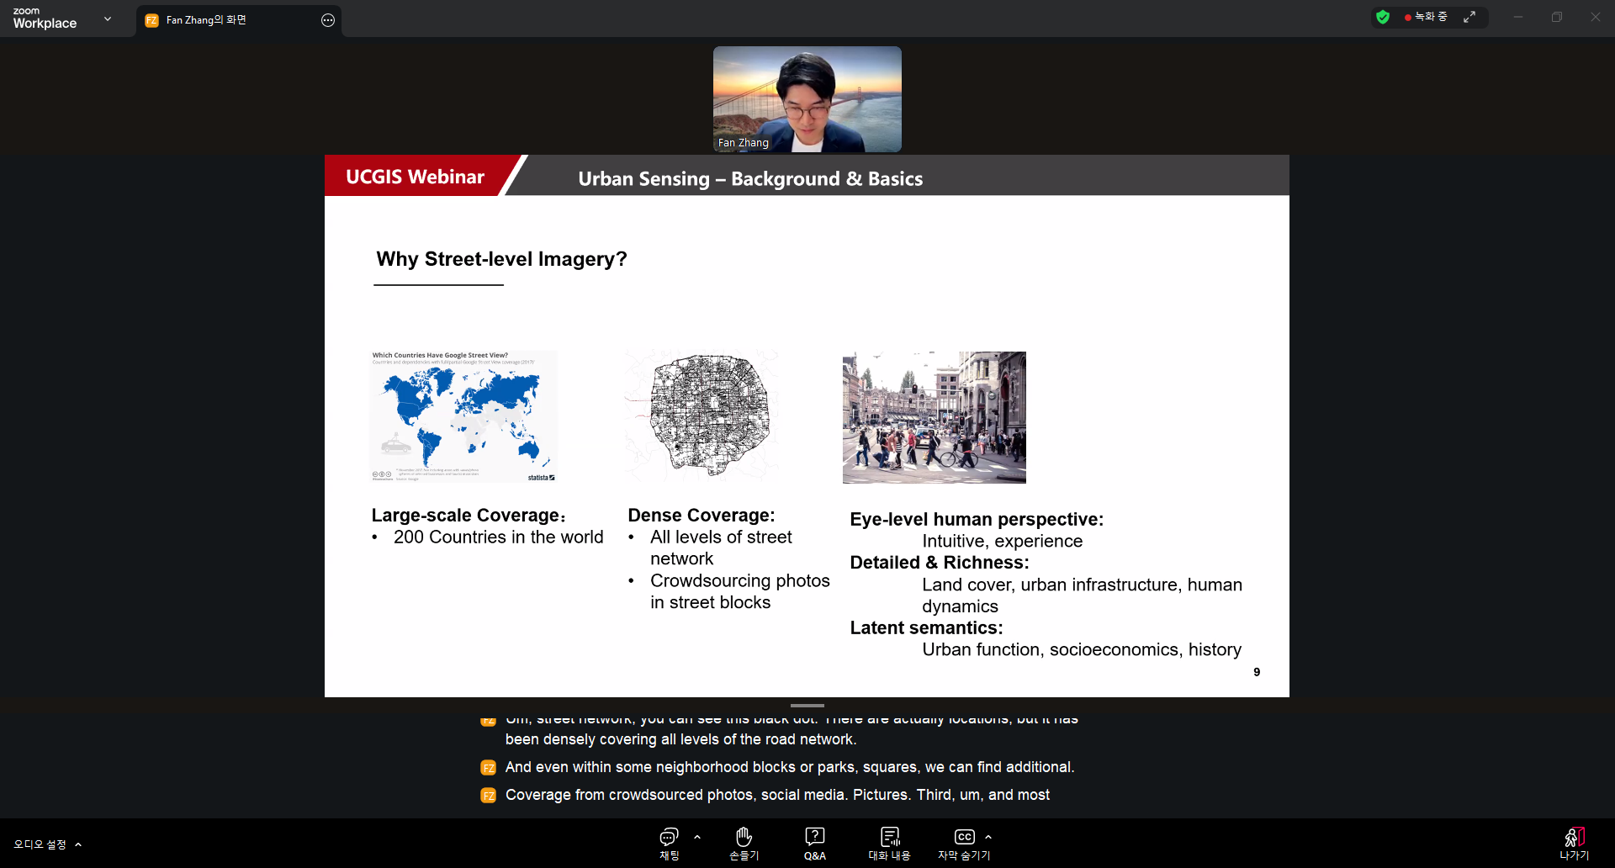Click 'Large-scale Coverage' heading
Screen dimensions: 1615x868
[469, 516]
